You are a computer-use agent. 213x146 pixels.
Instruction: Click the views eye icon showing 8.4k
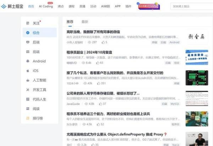coord(83,63)
